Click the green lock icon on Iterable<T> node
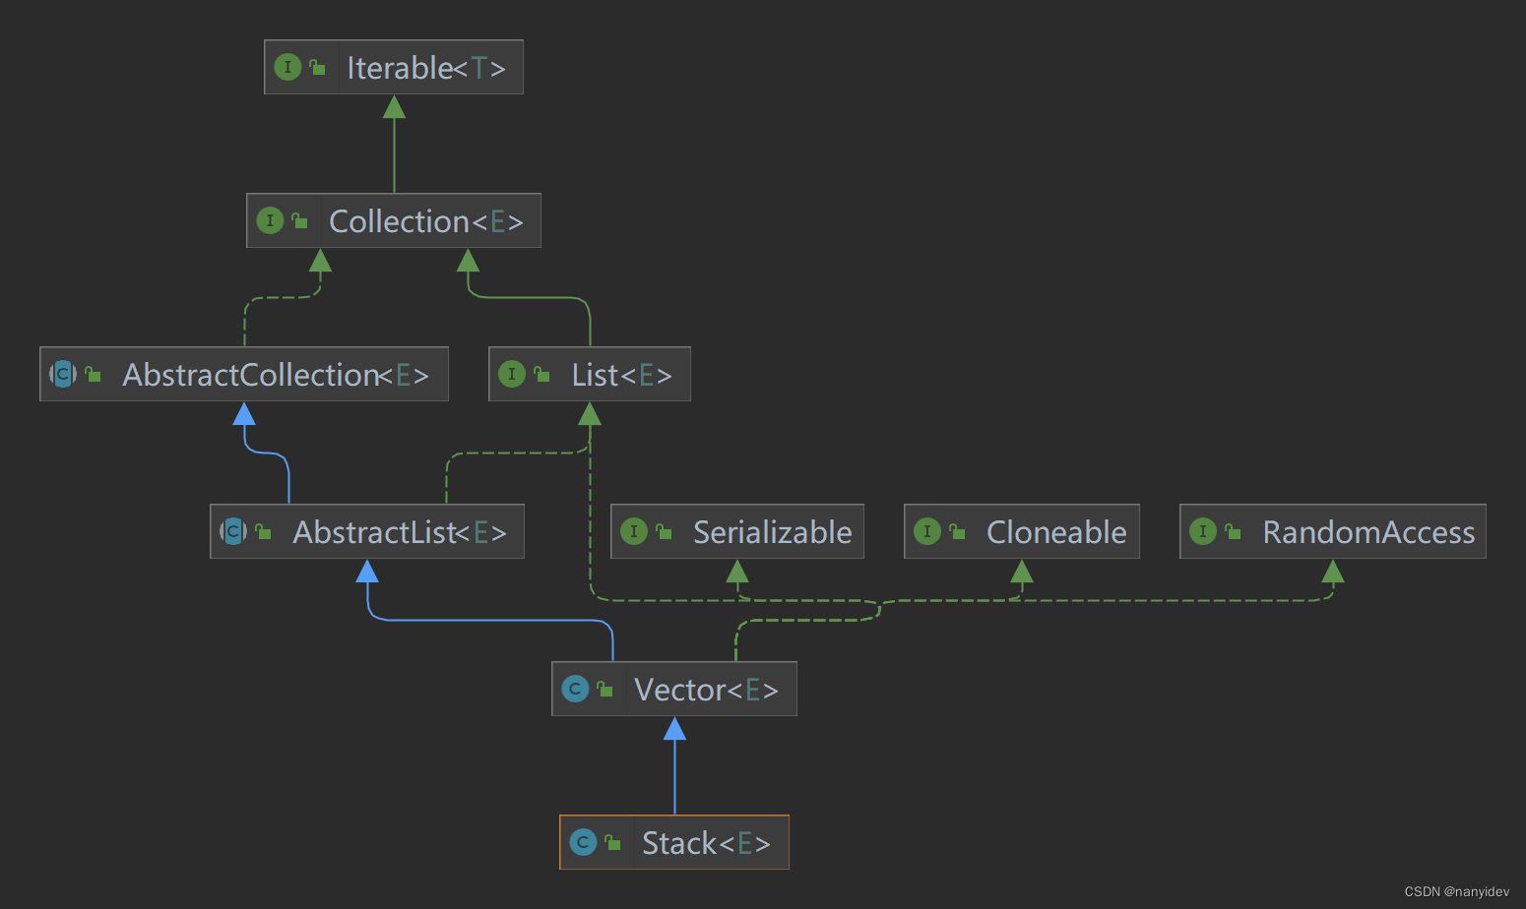 [x=317, y=67]
